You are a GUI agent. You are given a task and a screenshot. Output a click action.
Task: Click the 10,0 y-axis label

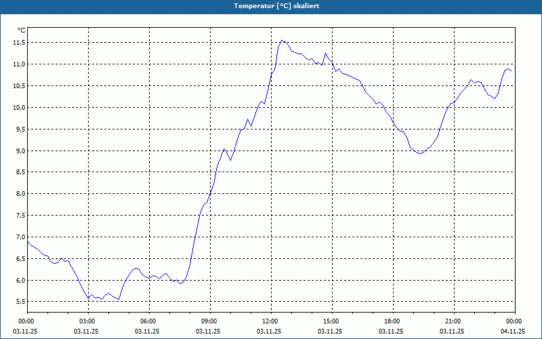pos(18,108)
